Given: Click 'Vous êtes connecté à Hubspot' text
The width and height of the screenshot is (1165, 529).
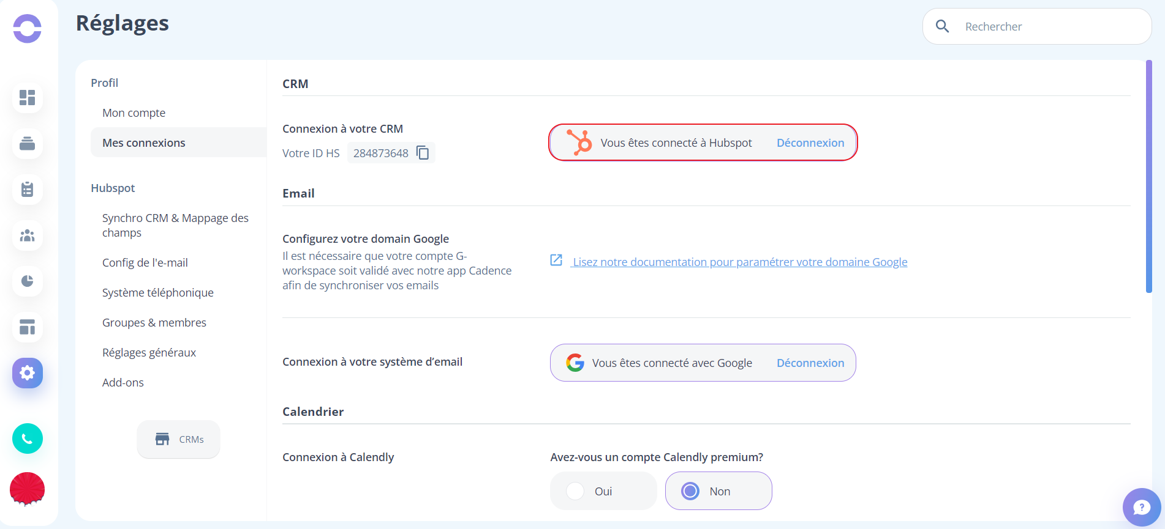Looking at the screenshot, I should (x=676, y=142).
